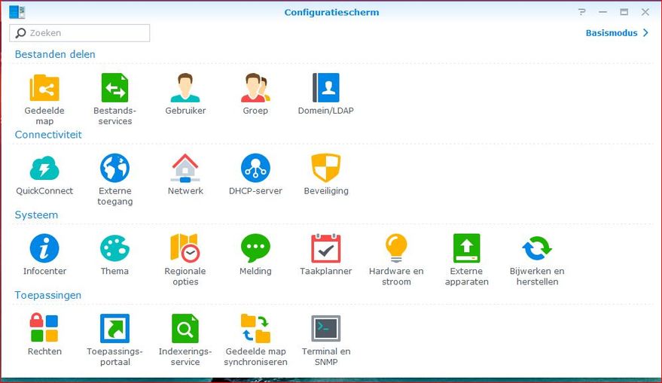Open Bijwerken en herstellen icon
The height and width of the screenshot is (383, 662).
(536, 248)
